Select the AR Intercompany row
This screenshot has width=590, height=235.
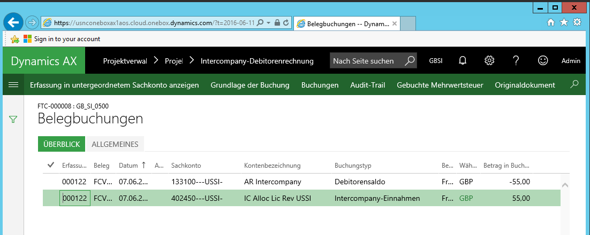point(273,182)
